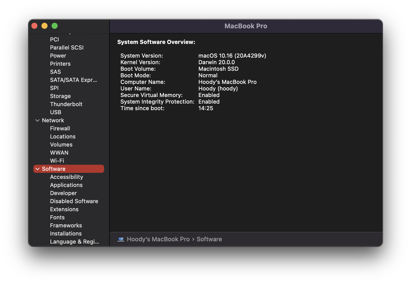The image size is (411, 284).
Task: Open the Power hardware item
Action: pos(58,56)
